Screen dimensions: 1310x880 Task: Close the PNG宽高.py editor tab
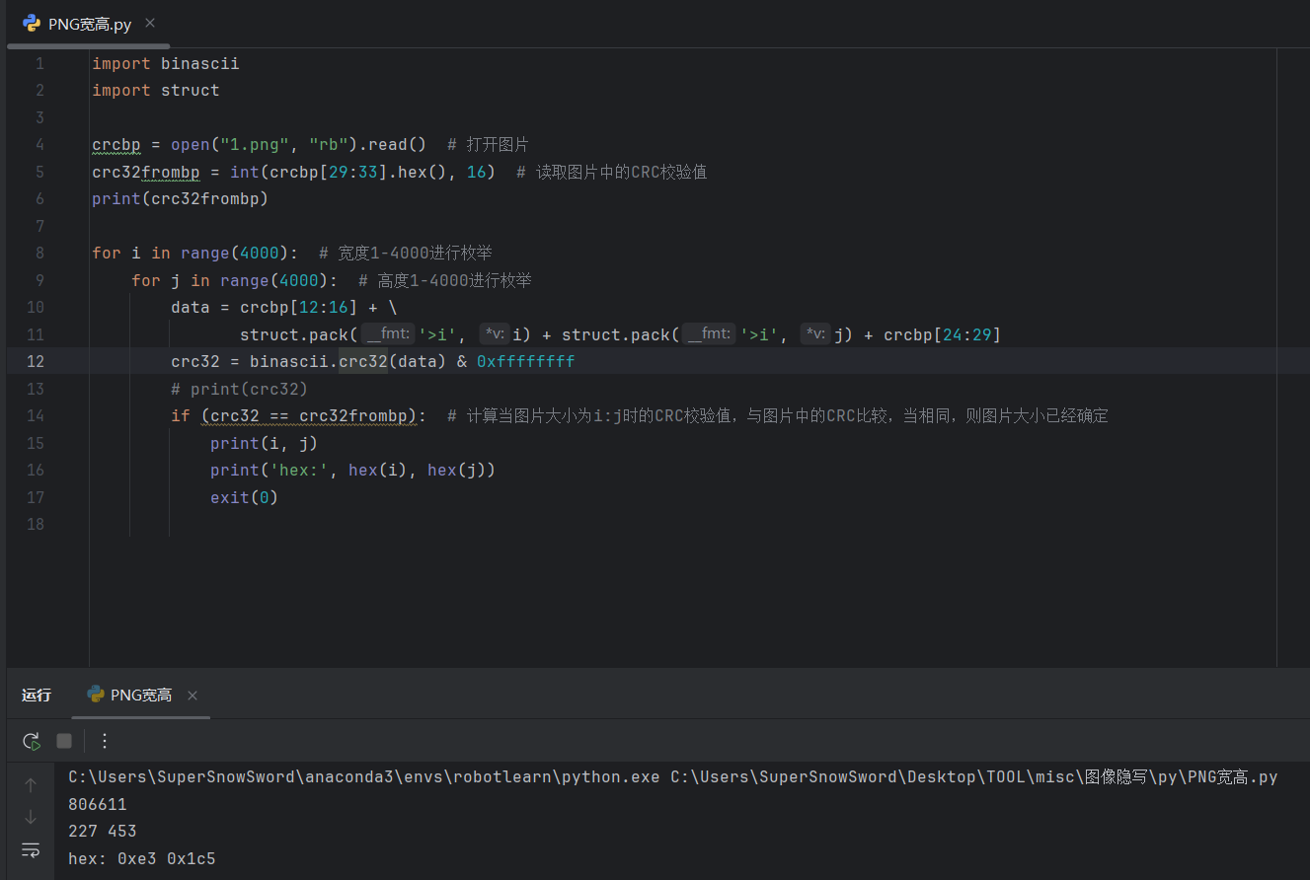[x=150, y=23]
